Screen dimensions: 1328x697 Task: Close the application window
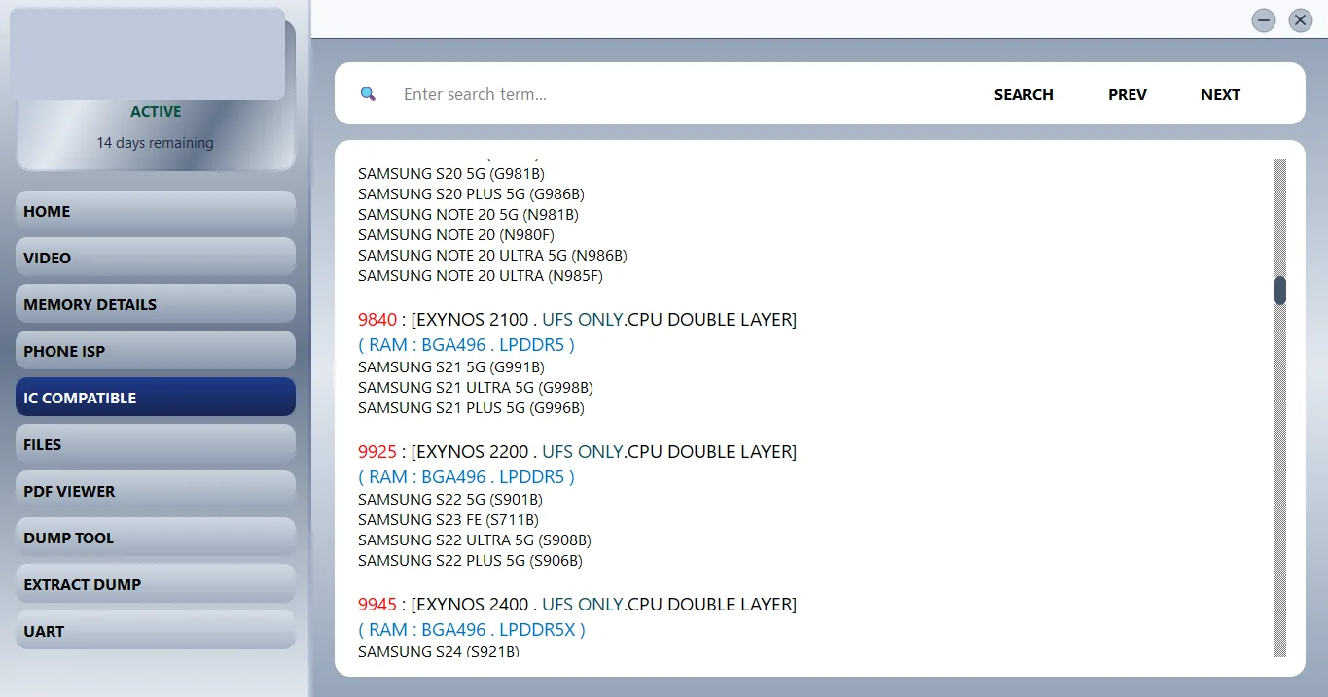(1301, 19)
